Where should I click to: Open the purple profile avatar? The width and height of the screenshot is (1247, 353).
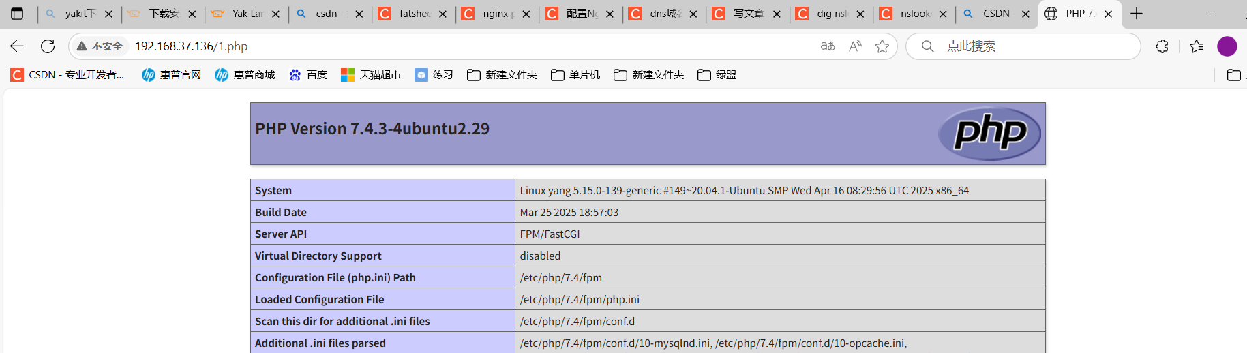[x=1227, y=46]
